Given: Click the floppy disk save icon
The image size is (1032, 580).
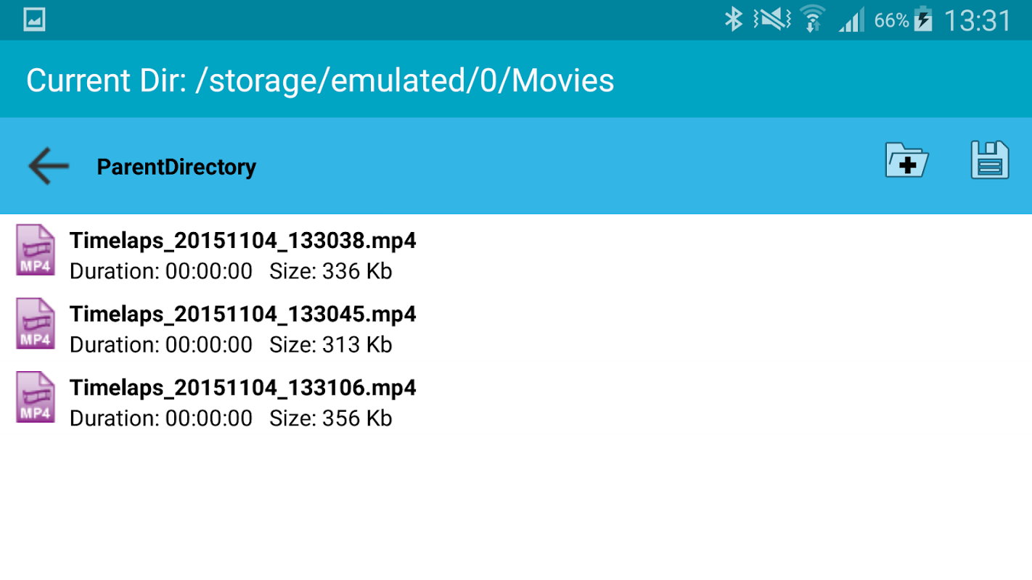Looking at the screenshot, I should tap(990, 160).
